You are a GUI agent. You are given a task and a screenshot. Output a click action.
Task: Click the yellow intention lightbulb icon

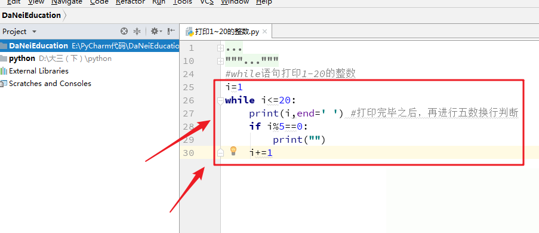[x=233, y=151]
